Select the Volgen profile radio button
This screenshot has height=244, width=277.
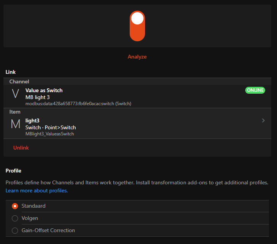(15, 218)
